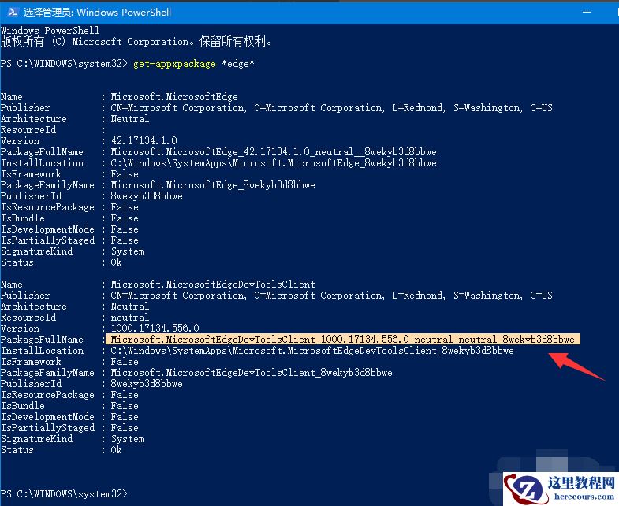Image resolution: width=619 pixels, height=506 pixels.
Task: Click version value 1000.17134.556.0
Action: [x=155, y=329]
